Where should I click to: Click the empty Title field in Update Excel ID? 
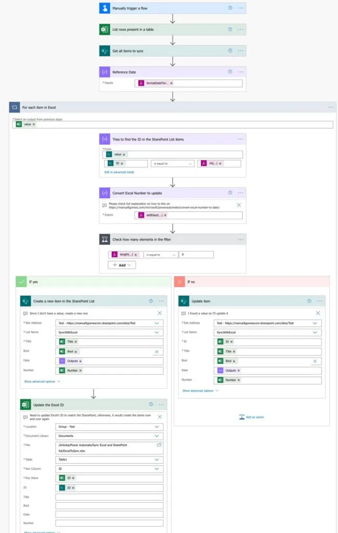click(x=109, y=497)
